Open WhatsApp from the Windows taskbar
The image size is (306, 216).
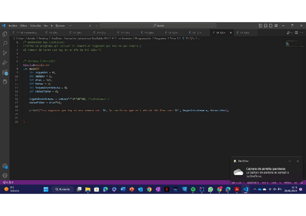pos(210,189)
